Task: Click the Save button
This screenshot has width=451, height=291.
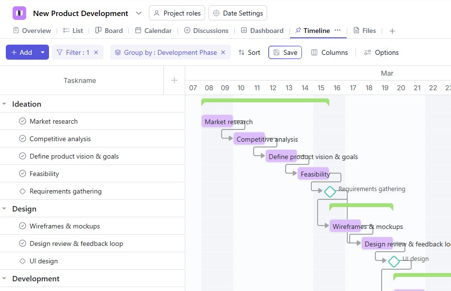Action: point(285,52)
